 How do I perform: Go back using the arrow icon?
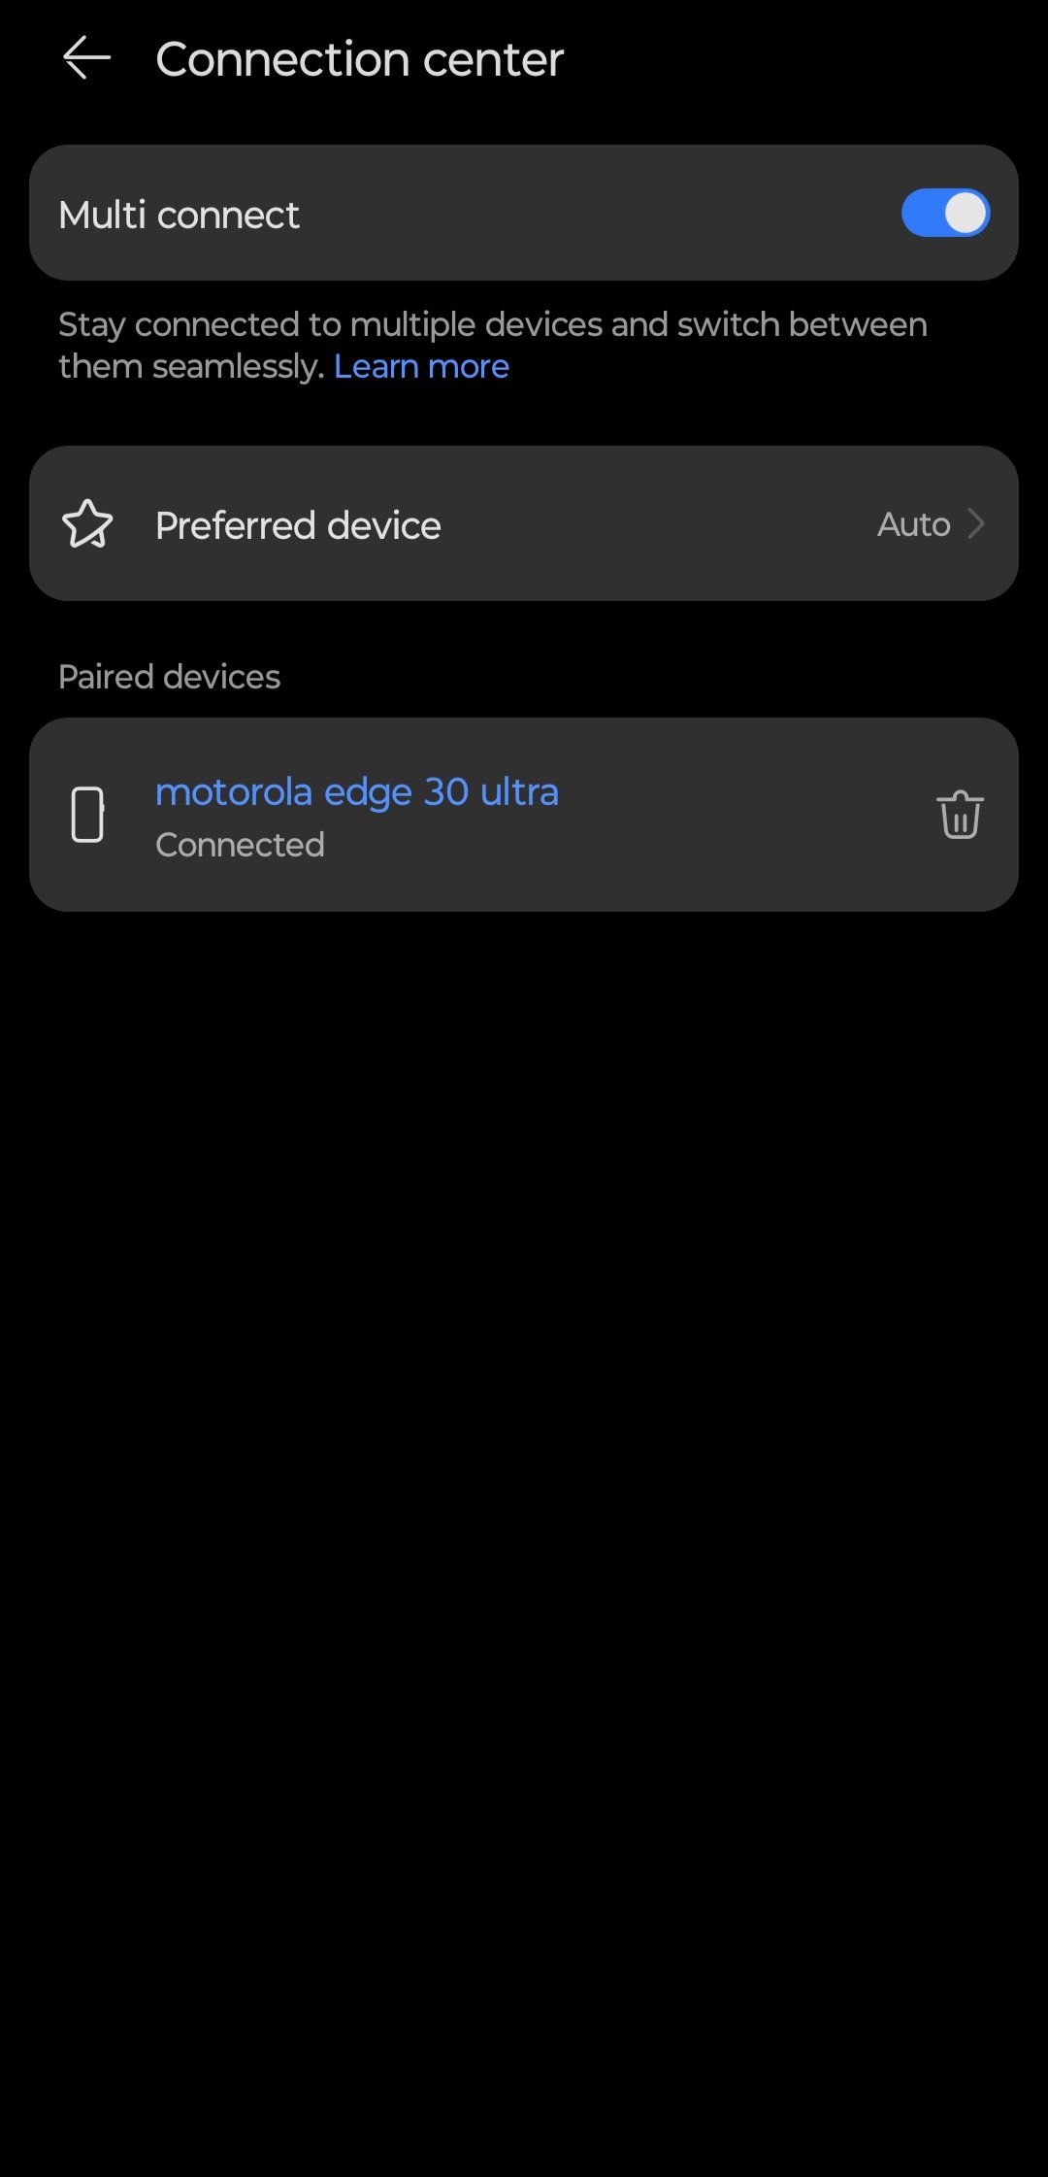(x=86, y=58)
